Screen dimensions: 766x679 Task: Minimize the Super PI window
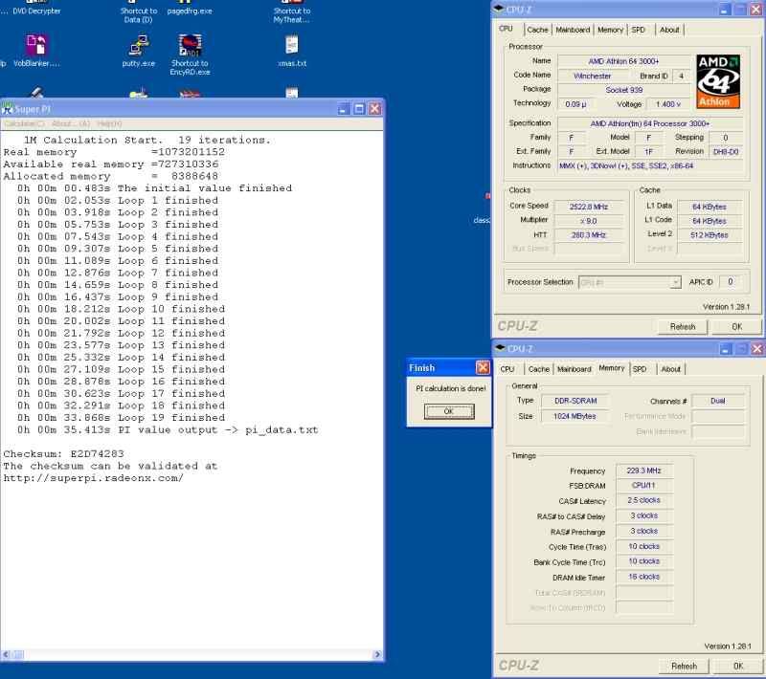coord(344,109)
